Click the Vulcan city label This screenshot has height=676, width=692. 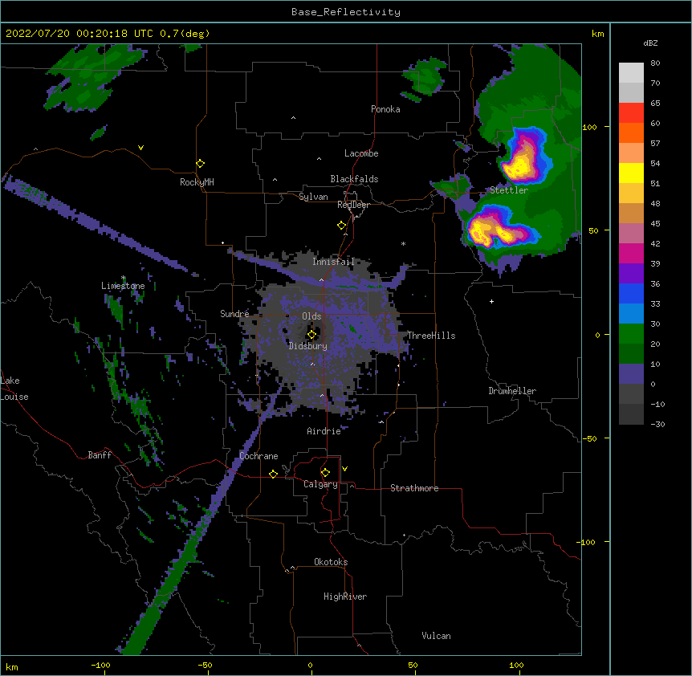(436, 636)
